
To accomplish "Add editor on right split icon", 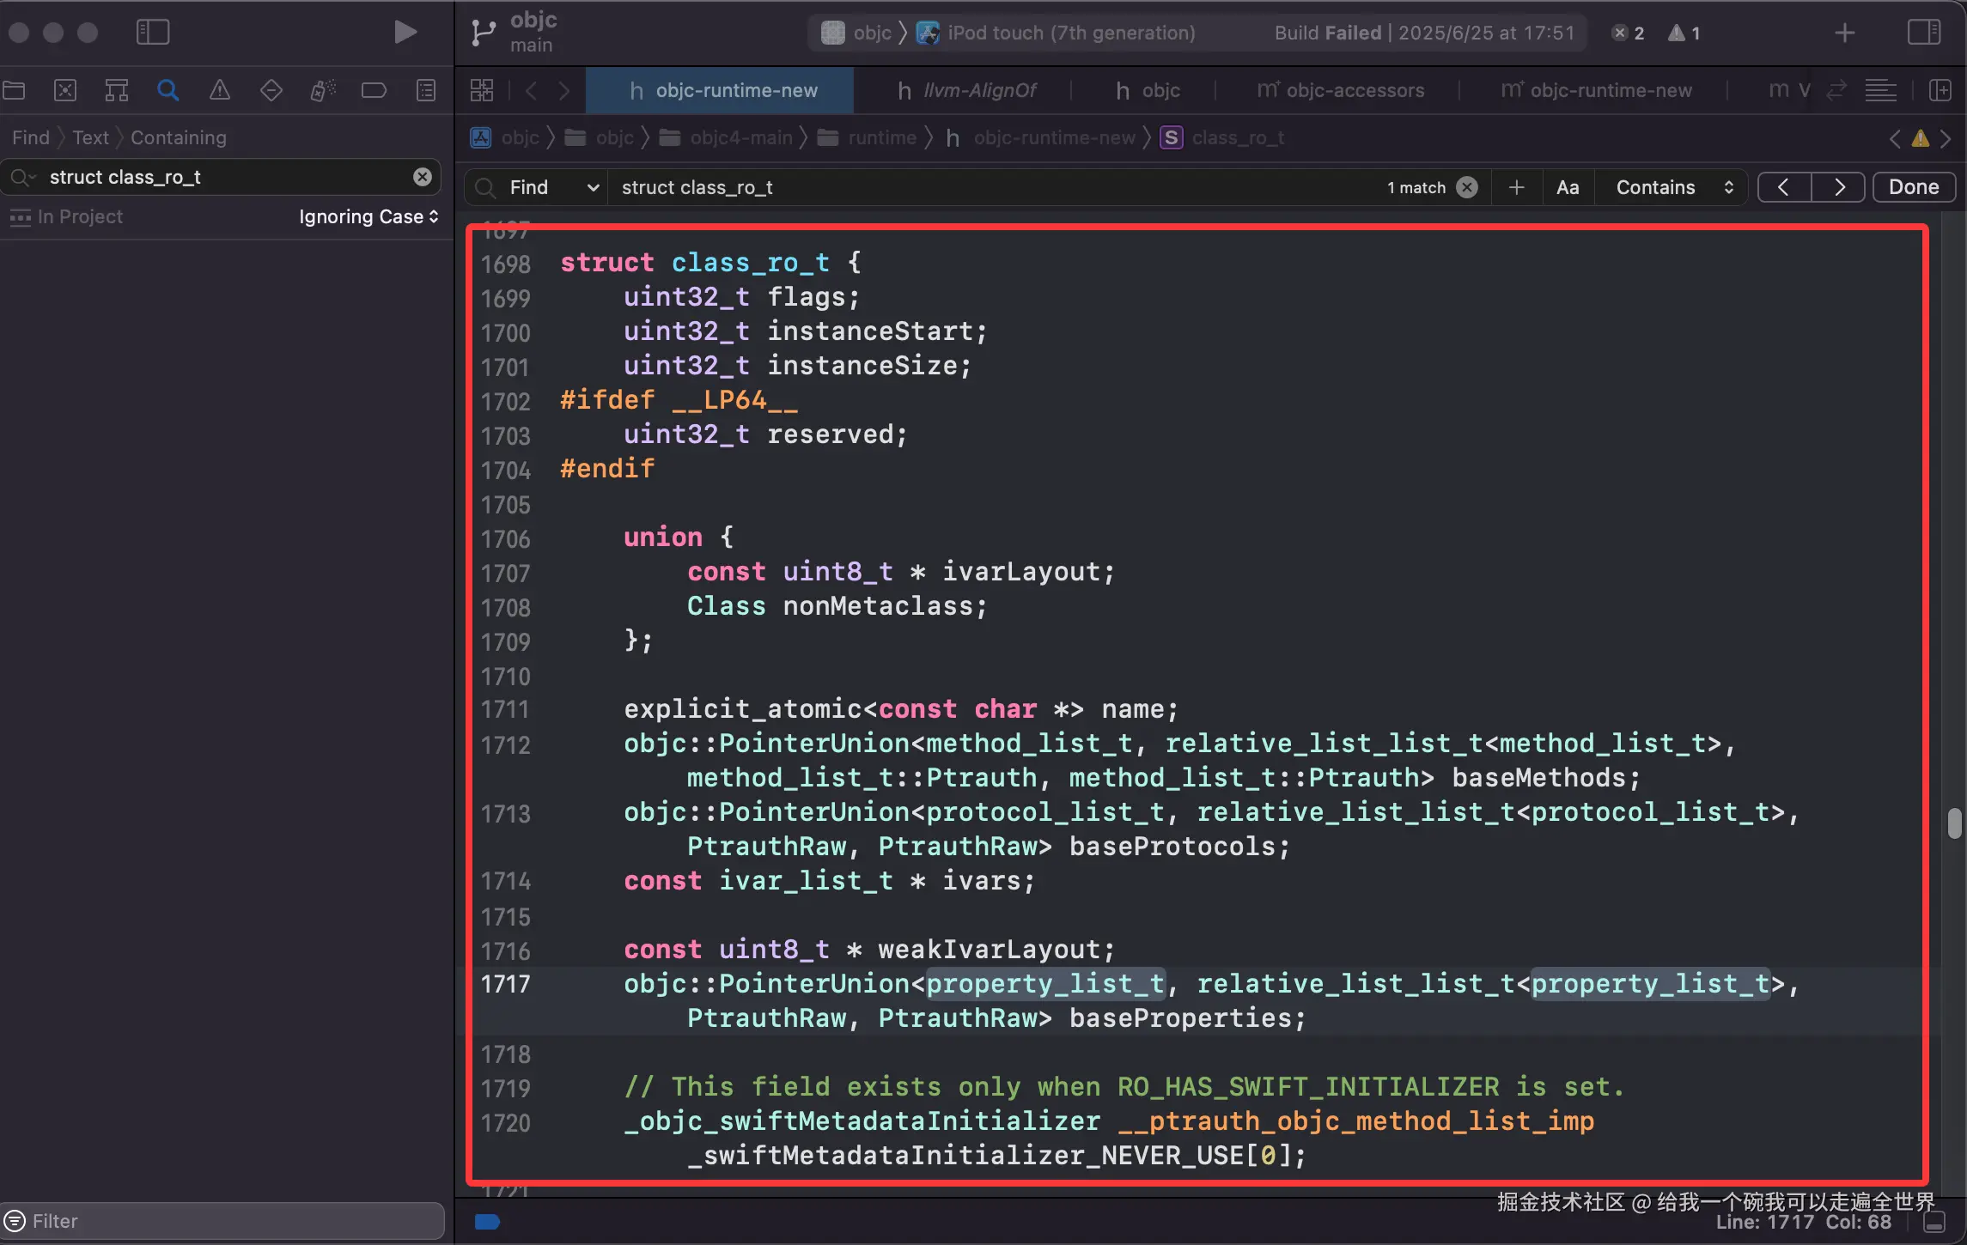I will click(x=1940, y=90).
